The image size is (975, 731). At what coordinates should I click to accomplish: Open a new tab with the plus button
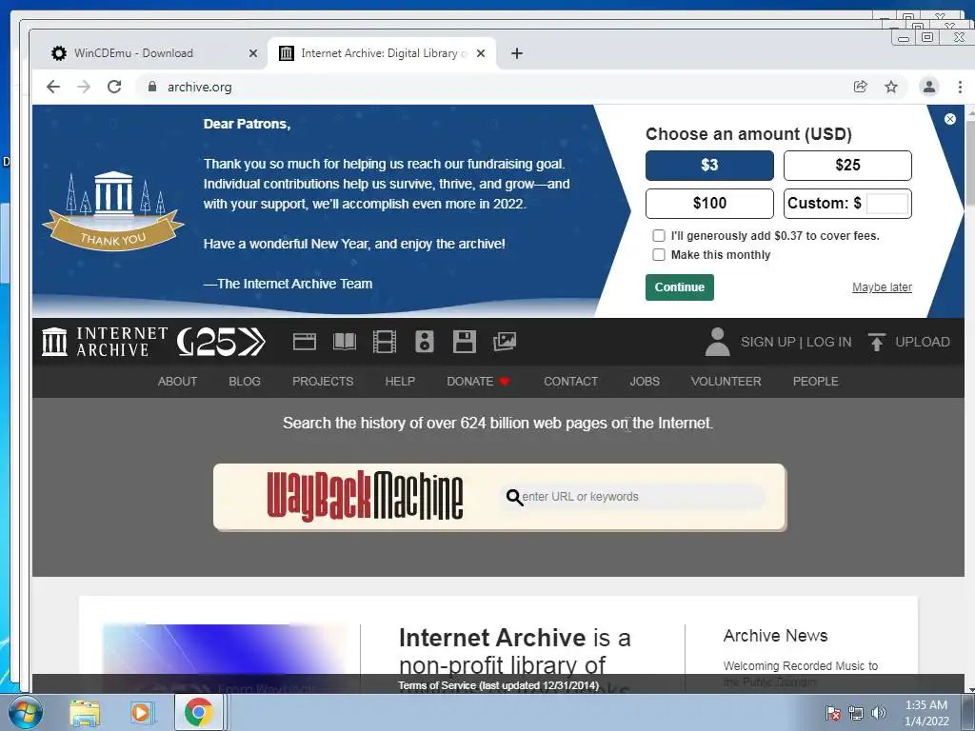click(x=517, y=53)
